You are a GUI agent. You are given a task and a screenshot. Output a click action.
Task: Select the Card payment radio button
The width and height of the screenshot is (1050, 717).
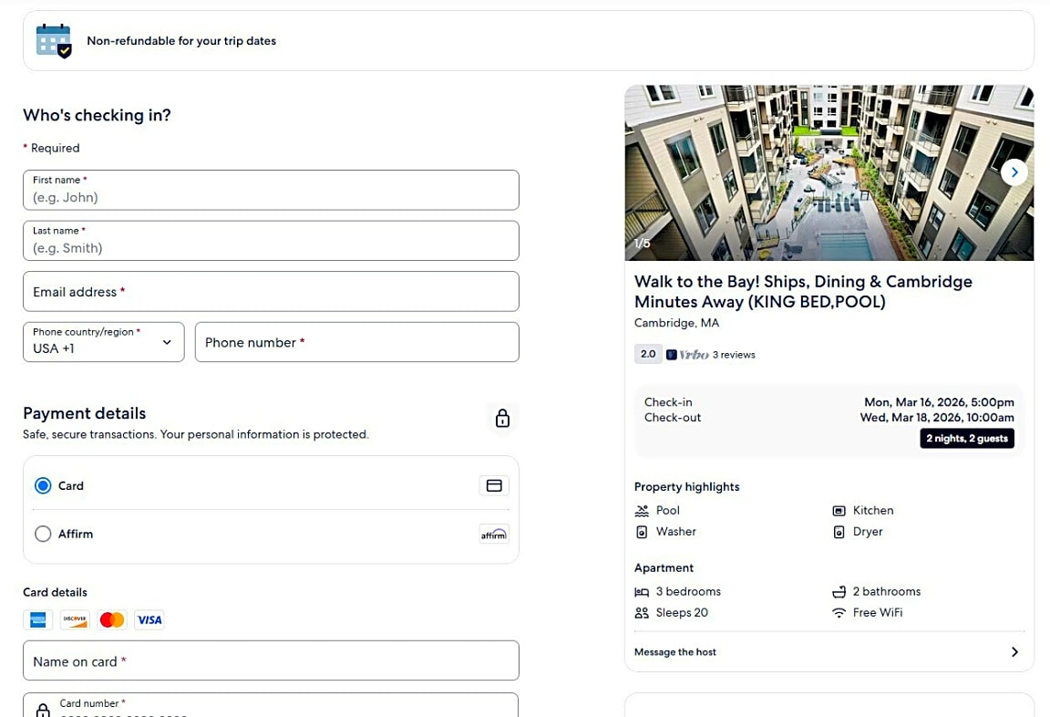(43, 486)
